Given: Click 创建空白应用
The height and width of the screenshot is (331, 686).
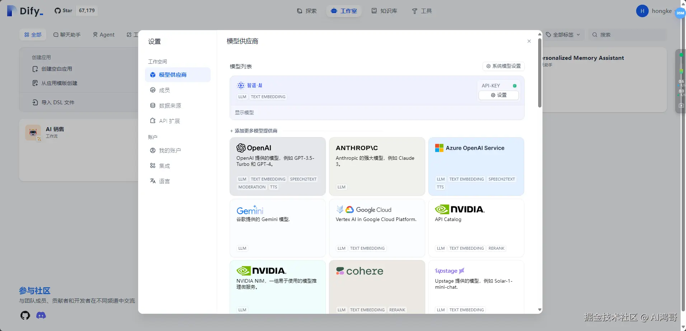Looking at the screenshot, I should (57, 69).
